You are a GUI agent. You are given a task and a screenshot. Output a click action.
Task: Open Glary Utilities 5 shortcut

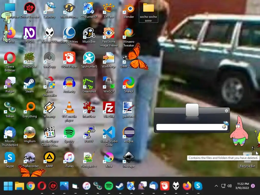(x=69, y=37)
